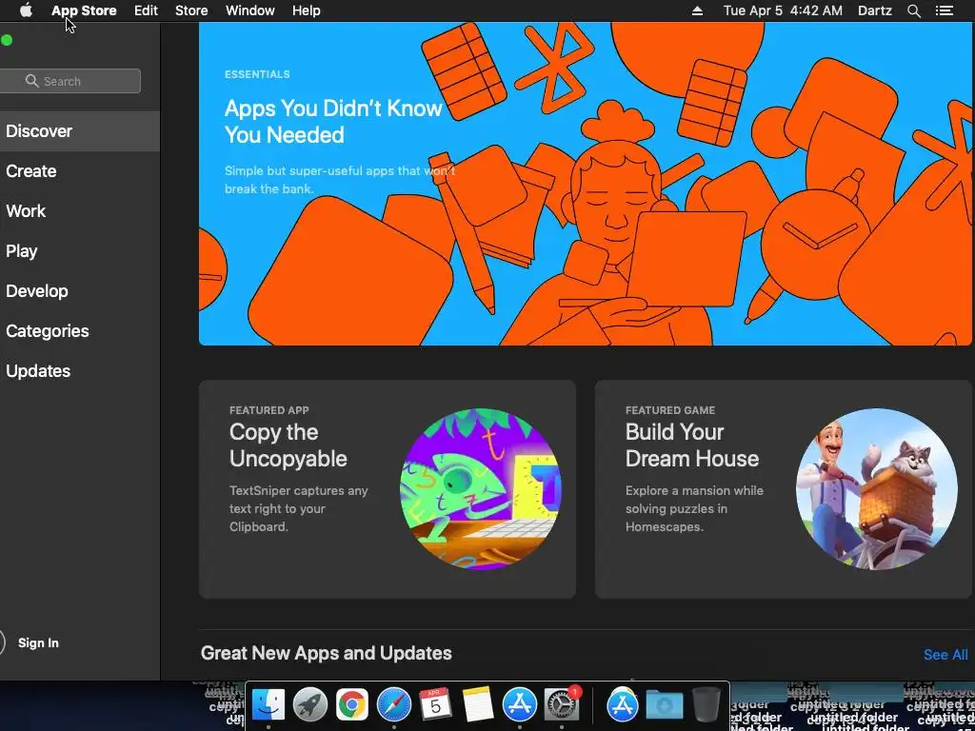The height and width of the screenshot is (731, 975).
Task: Focus the App Store Search field
Action: pos(70,81)
